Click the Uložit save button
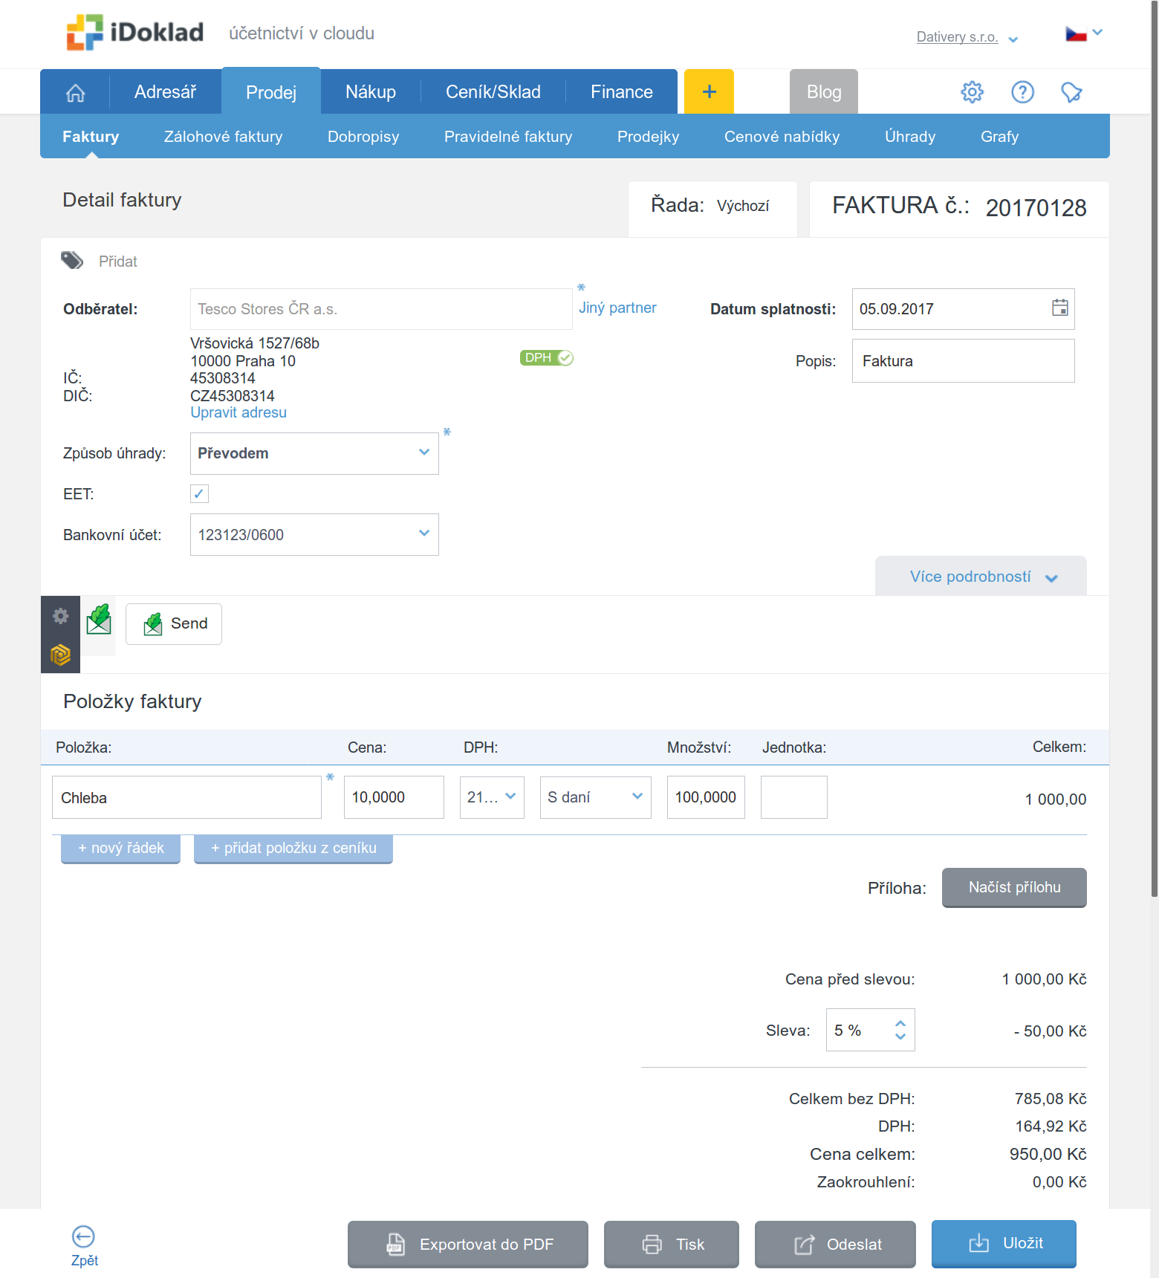 click(x=1004, y=1244)
